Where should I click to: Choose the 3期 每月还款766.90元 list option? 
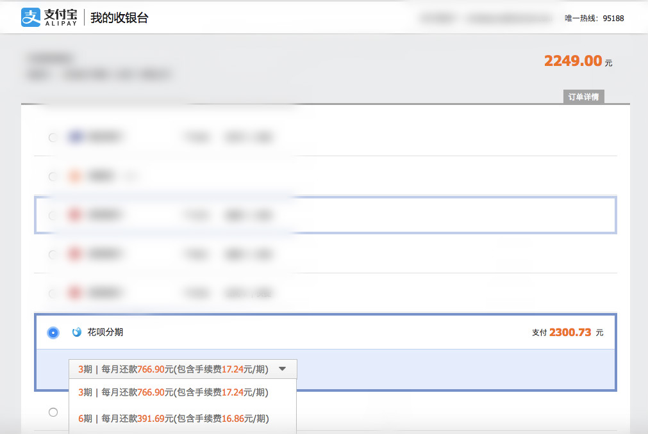183,392
